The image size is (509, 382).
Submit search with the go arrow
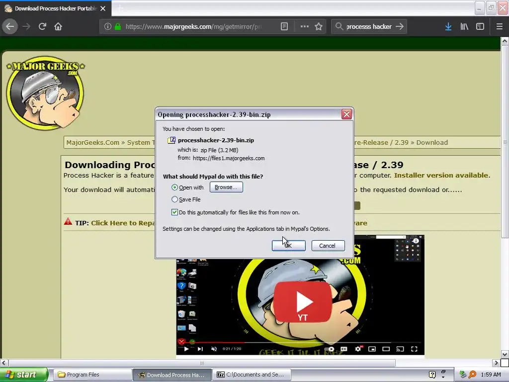coord(400,26)
